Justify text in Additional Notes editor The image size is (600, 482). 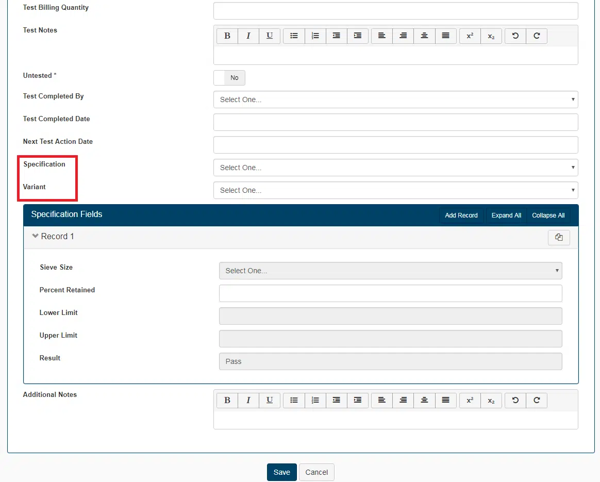point(445,401)
